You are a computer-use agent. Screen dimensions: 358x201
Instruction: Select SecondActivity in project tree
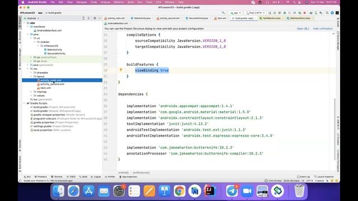click(x=56, y=54)
